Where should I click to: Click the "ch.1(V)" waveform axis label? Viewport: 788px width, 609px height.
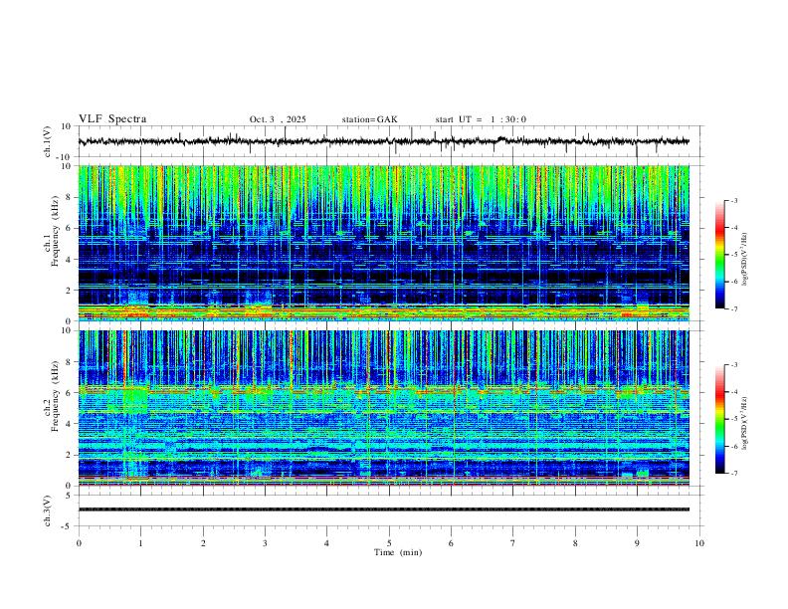point(48,141)
